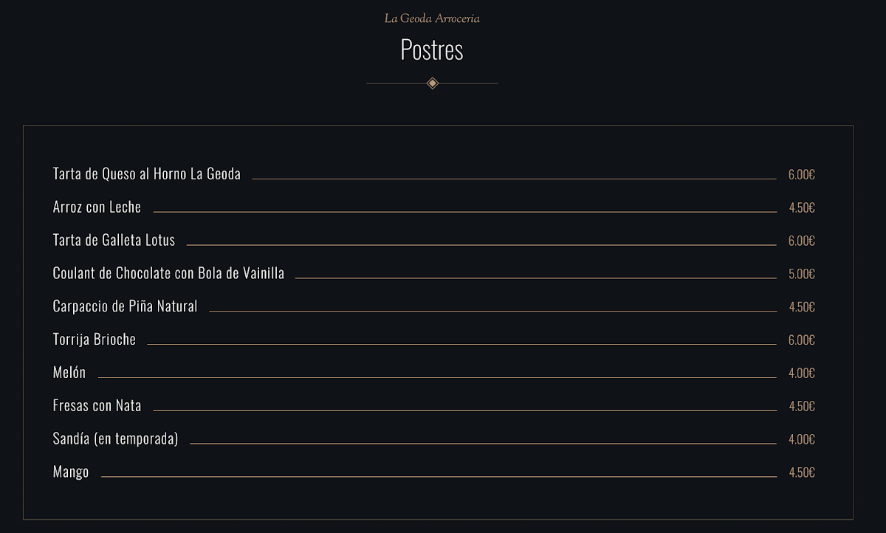Click Sandía (en temporada)
The width and height of the screenshot is (886, 533).
click(115, 439)
